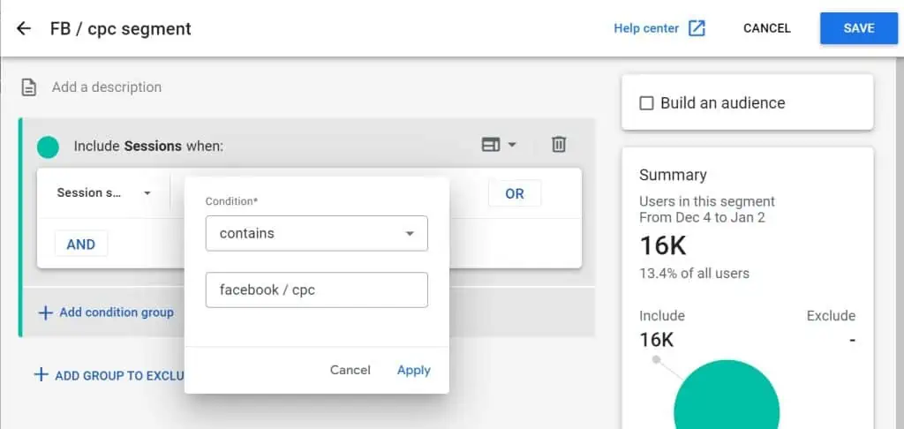The image size is (904, 429).
Task: Open the Help center external link icon
Action: (x=697, y=28)
